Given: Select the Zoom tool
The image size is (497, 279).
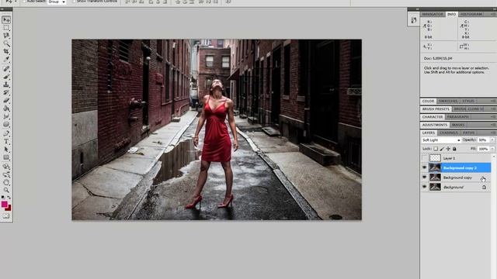Looking at the screenshot, I should (x=6, y=190).
